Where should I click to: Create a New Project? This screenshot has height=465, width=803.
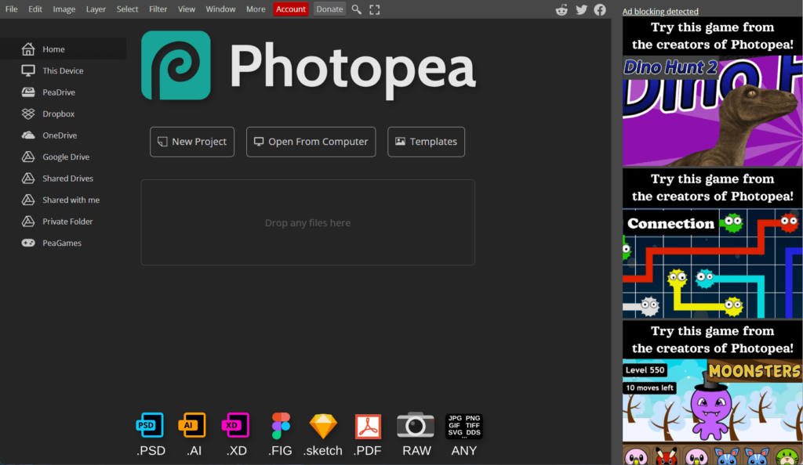192,142
